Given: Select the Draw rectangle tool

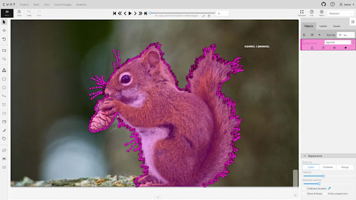Looking at the screenshot, I should [4, 79].
